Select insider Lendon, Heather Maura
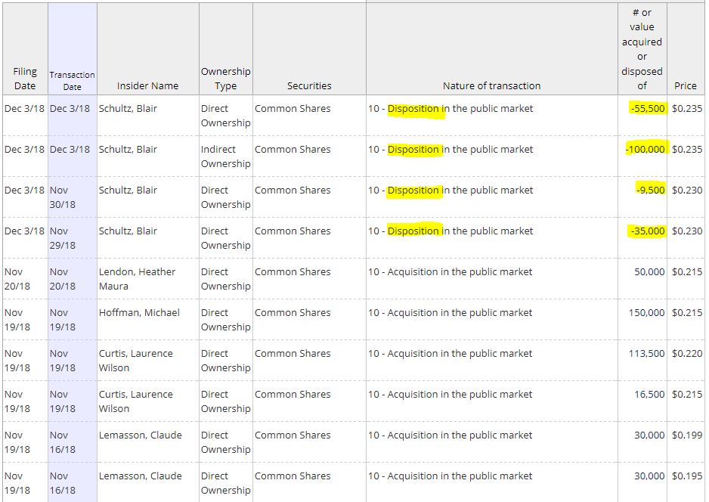709x502 pixels. point(137,279)
